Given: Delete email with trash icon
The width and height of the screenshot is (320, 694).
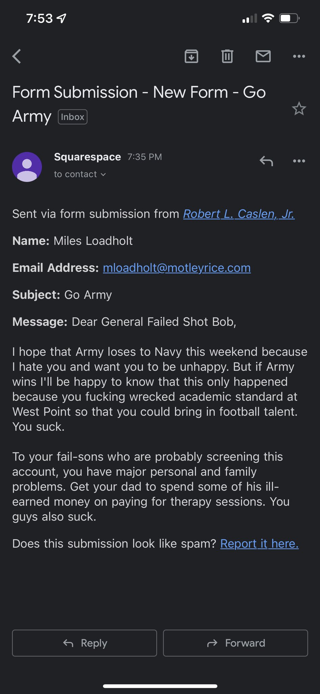Looking at the screenshot, I should click(227, 56).
